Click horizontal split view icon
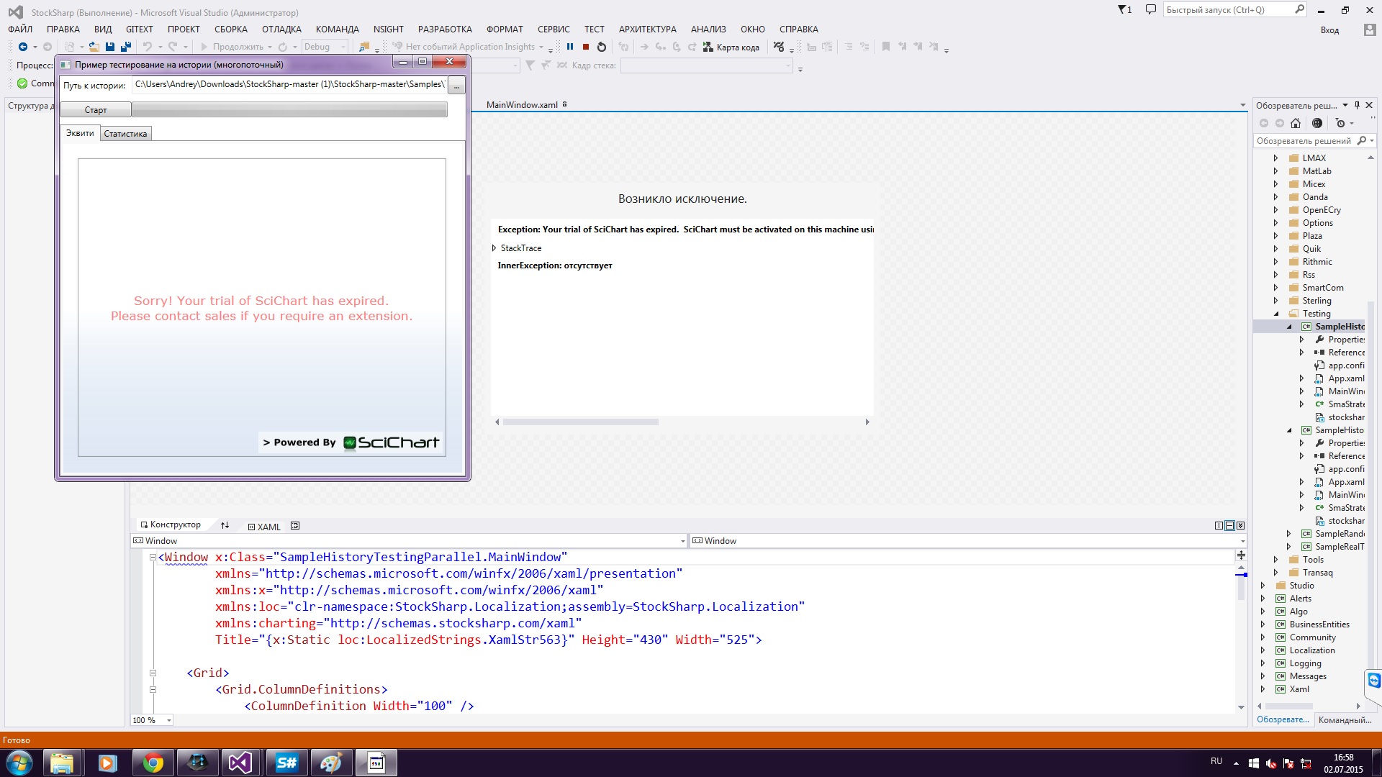This screenshot has width=1382, height=777. tap(1229, 526)
